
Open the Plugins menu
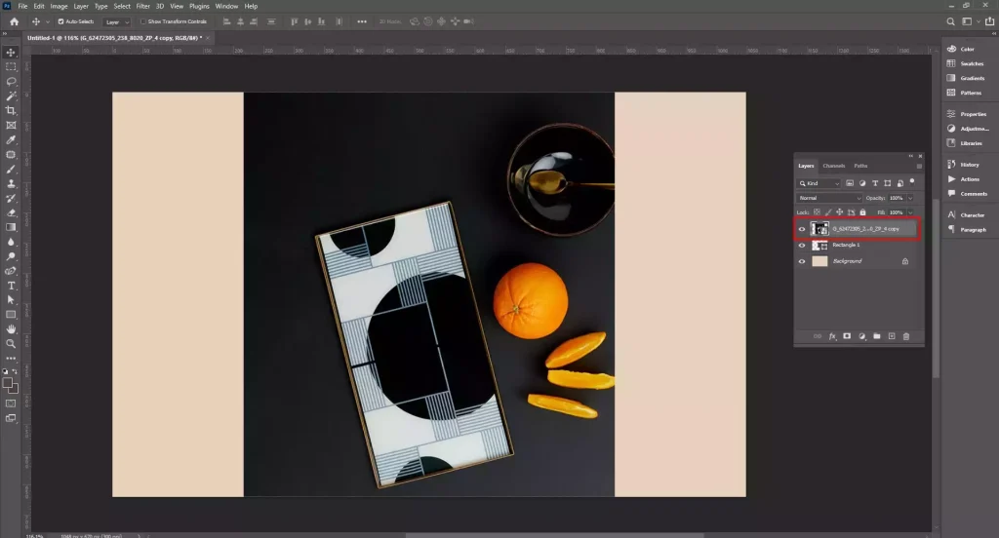[199, 7]
